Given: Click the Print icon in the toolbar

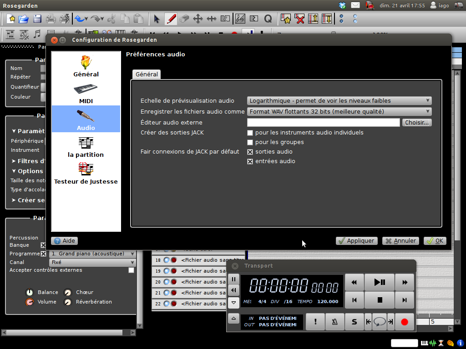Looking at the screenshot, I should pos(51,19).
